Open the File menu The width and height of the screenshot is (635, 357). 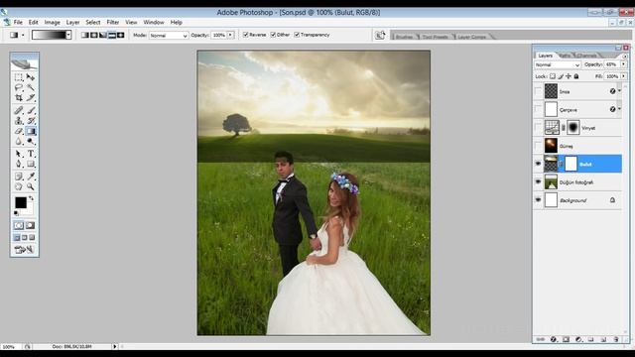coord(18,22)
